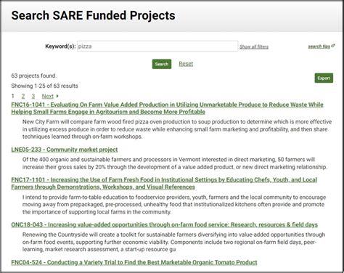This screenshot has width=344, height=273.
Task: Click the Reset link
Action: (x=186, y=64)
